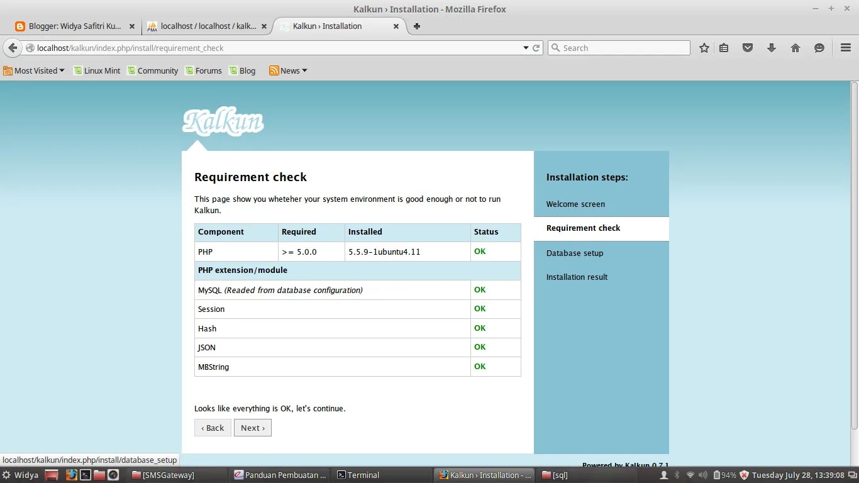This screenshot has width=859, height=483.
Task: Open the Firefox hamburger menu
Action: [x=846, y=48]
